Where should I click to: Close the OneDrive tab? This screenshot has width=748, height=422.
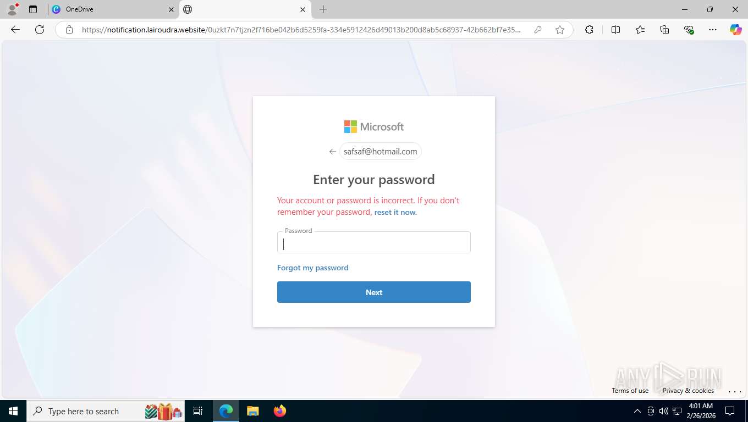click(171, 9)
